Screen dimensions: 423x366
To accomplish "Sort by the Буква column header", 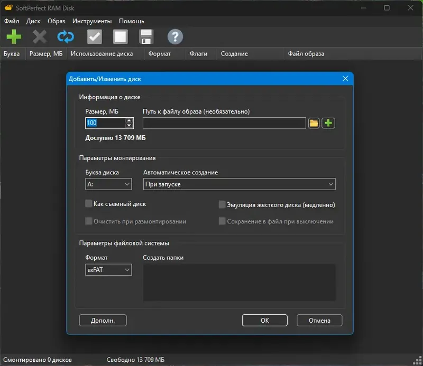I will coord(12,54).
